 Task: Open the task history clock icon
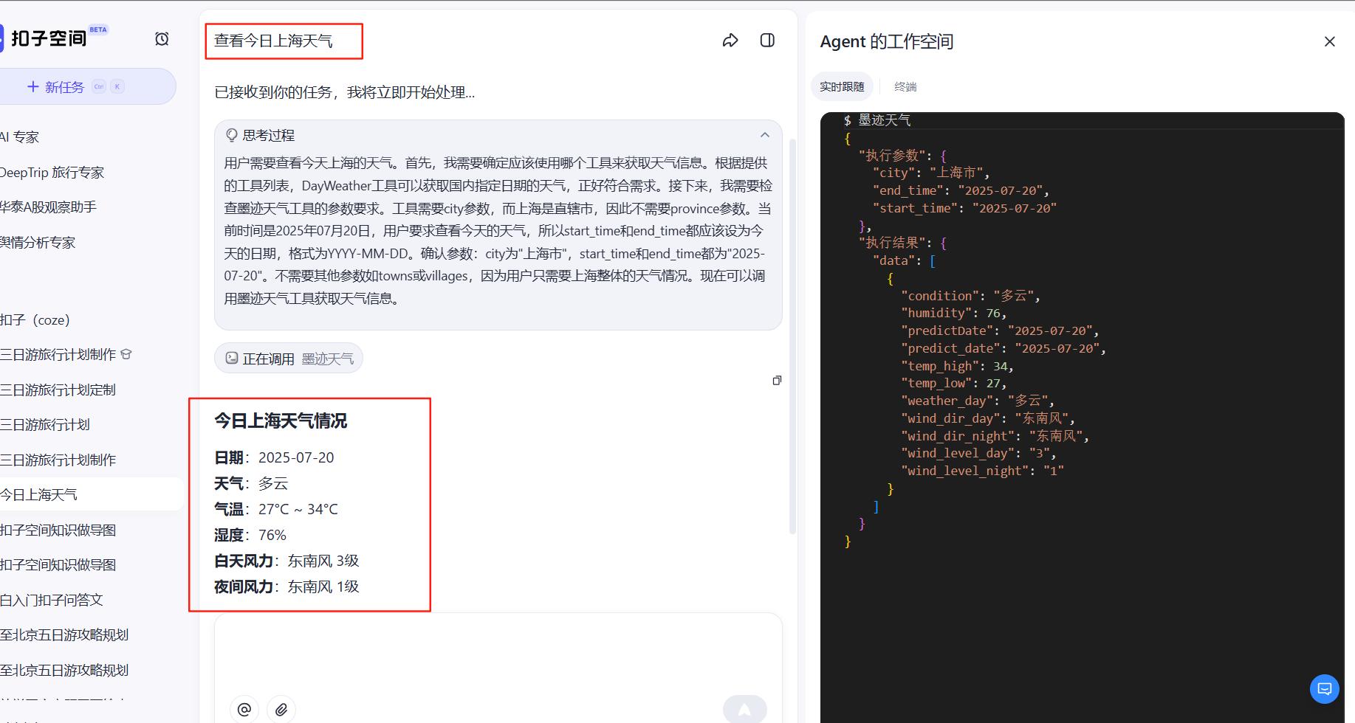click(x=162, y=38)
